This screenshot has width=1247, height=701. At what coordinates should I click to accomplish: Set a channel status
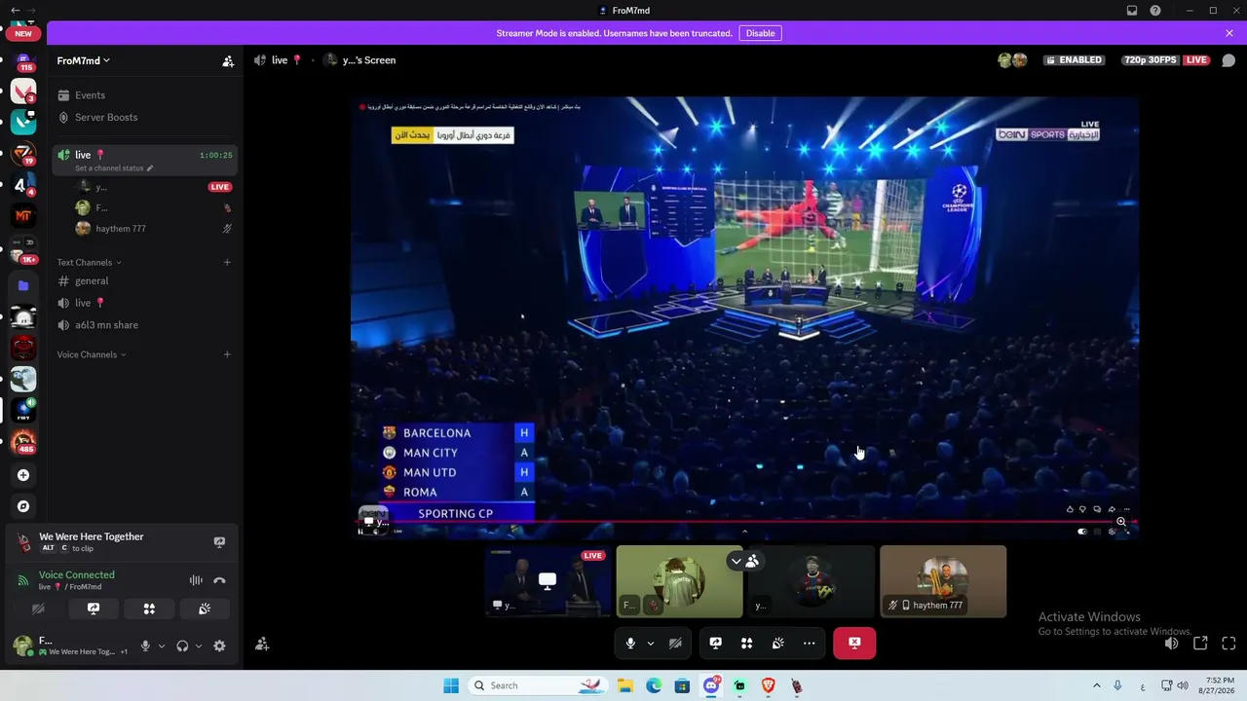[x=114, y=168]
